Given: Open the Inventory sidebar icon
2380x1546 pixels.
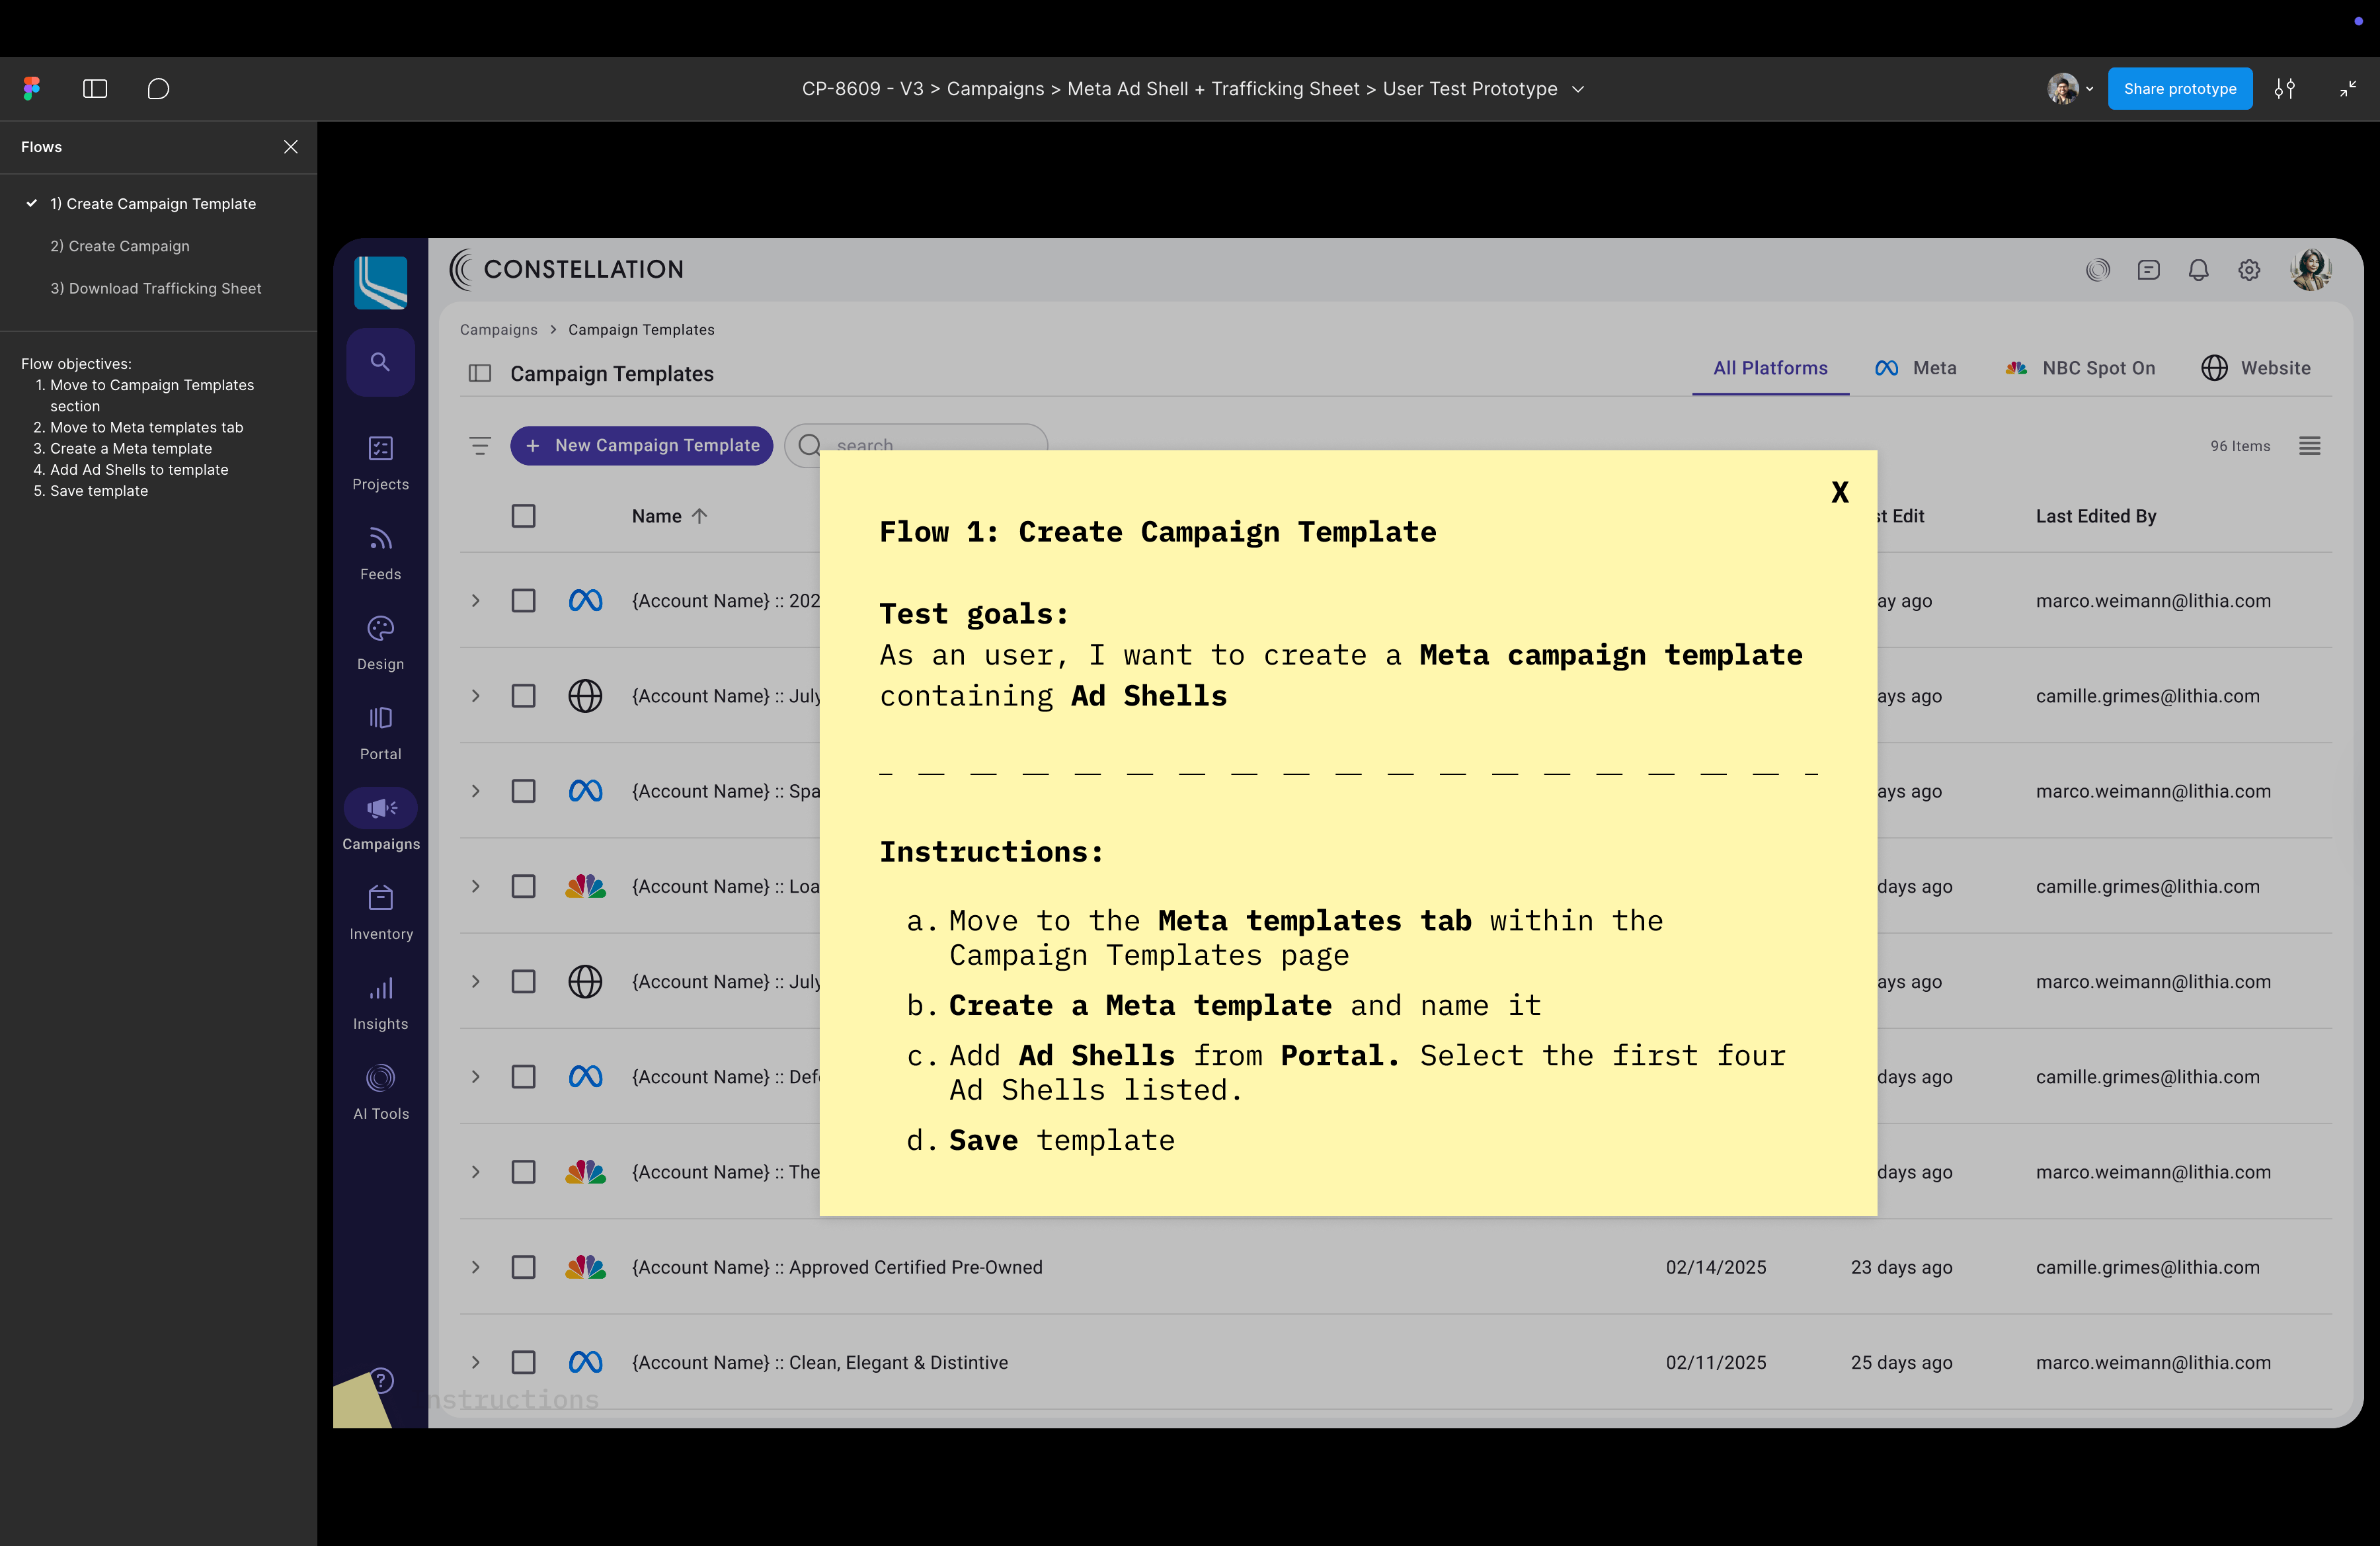Looking at the screenshot, I should (380, 898).
